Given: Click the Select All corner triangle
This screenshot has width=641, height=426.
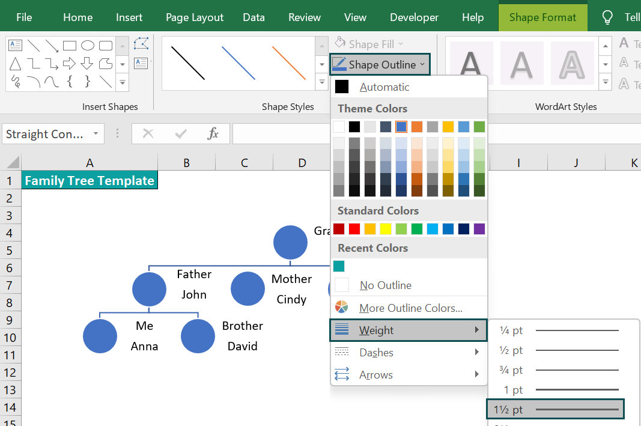Looking at the screenshot, I should click(x=13, y=162).
